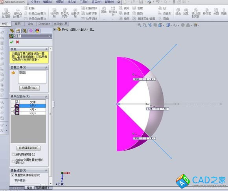Open FeatureManager design tree tab icon
The width and height of the screenshot is (228, 191).
(12, 31)
